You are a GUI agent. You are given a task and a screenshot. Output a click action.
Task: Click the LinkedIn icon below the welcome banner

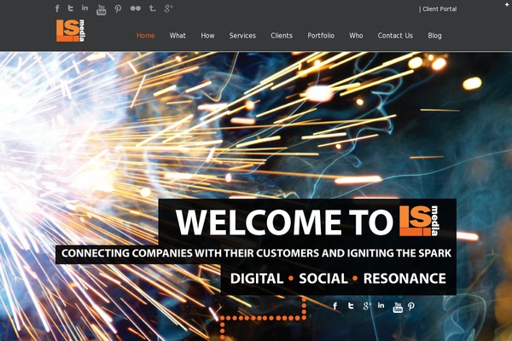point(381,305)
